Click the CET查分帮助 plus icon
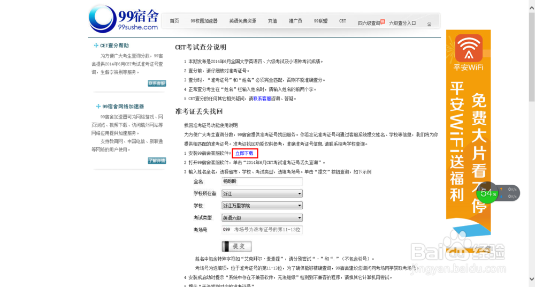Viewport: 535px width, 287px height. click(x=96, y=46)
